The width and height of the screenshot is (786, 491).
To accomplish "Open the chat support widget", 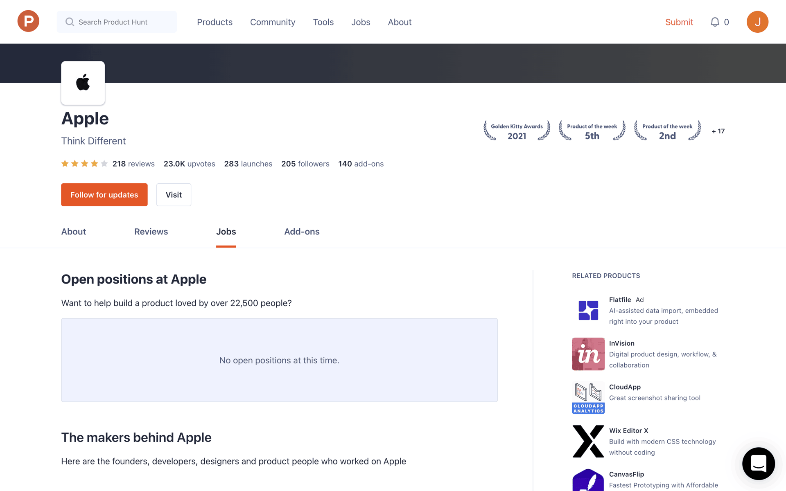I will point(758,464).
